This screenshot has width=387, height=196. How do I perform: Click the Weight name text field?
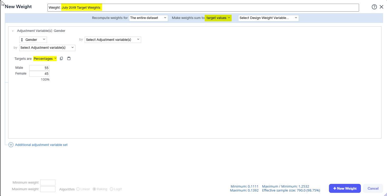point(203,8)
